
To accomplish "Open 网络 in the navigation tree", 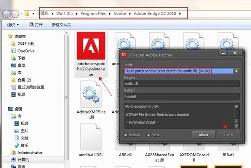I will (x=18, y=166).
